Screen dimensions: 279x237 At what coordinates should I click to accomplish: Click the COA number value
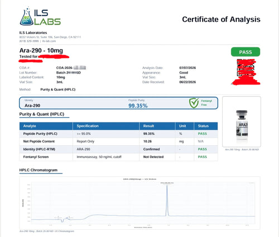click(71, 68)
